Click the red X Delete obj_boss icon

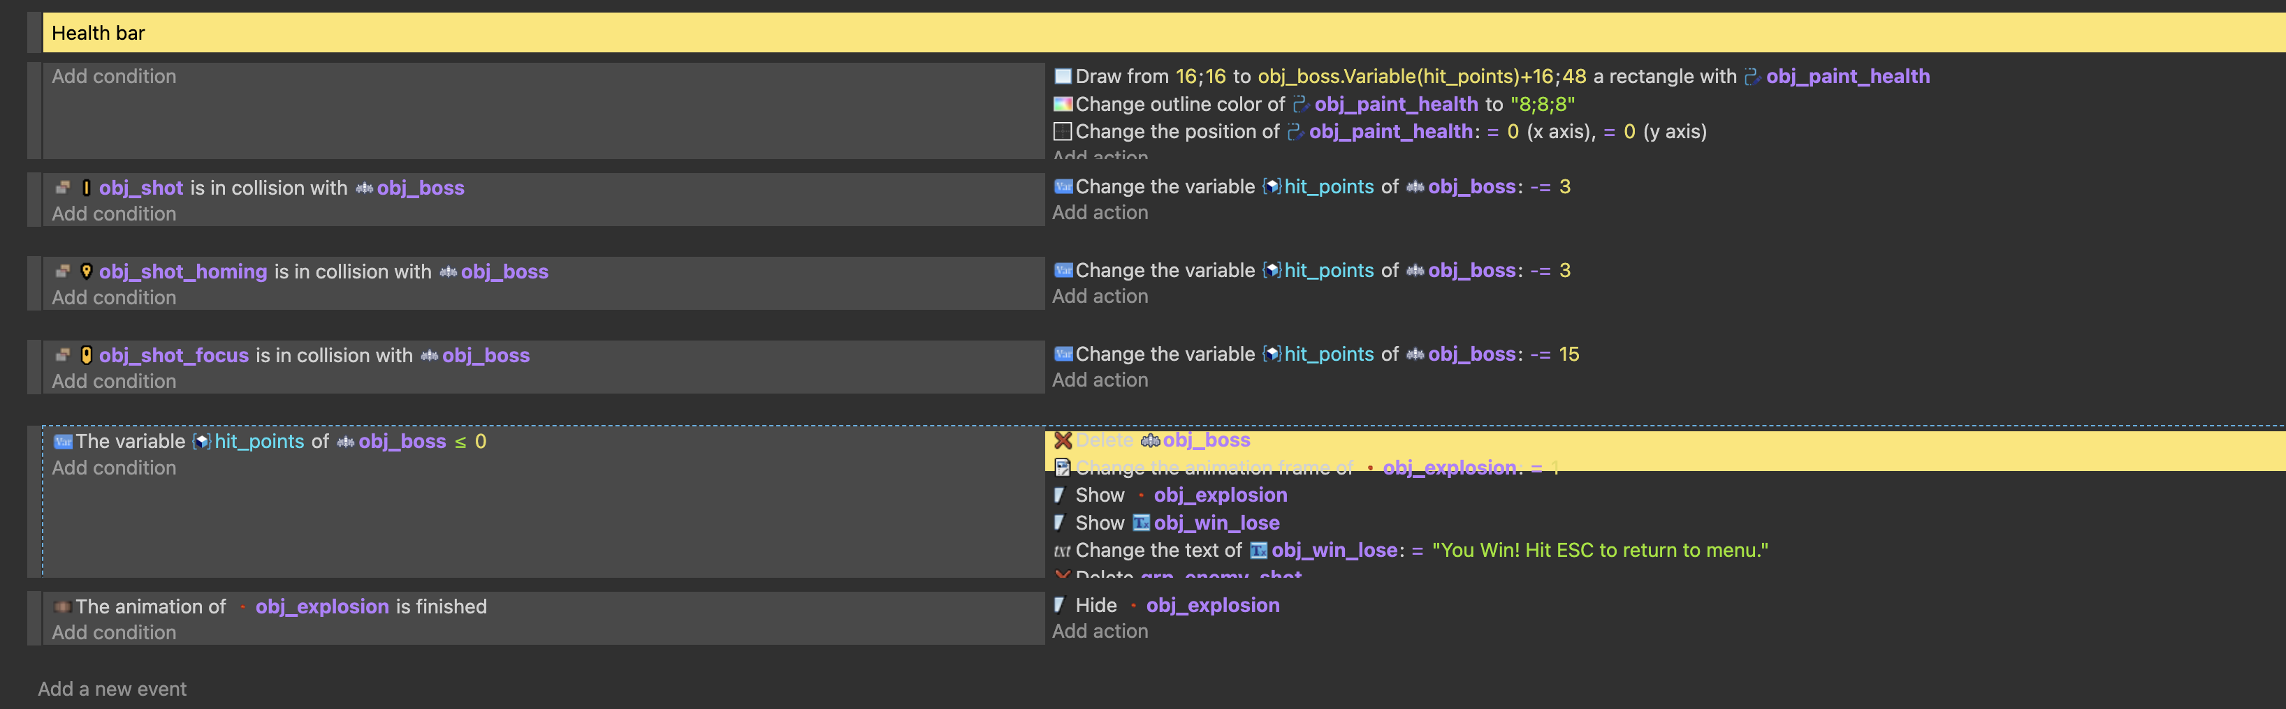click(1062, 440)
